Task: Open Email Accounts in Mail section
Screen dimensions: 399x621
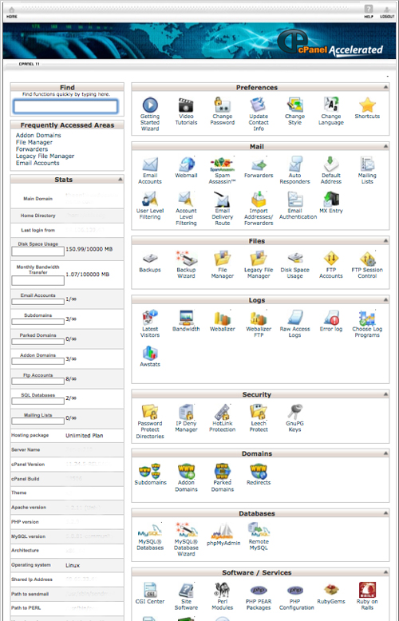Action: (150, 164)
